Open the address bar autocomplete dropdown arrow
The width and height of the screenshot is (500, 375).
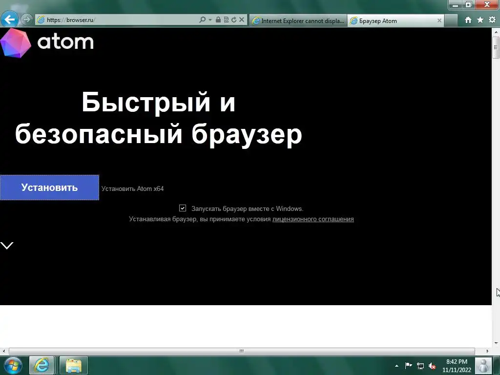pyautogui.click(x=210, y=20)
